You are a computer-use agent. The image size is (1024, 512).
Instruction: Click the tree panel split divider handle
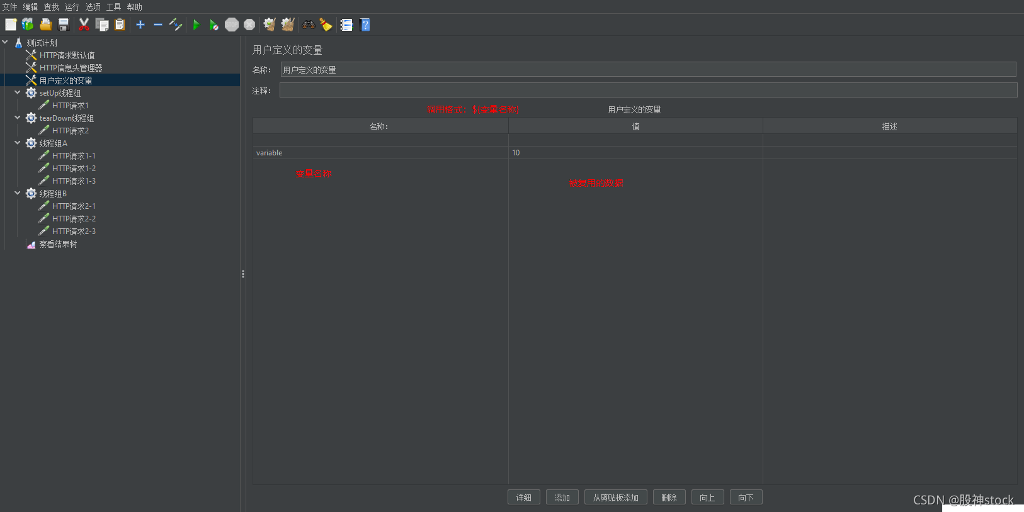coord(242,274)
